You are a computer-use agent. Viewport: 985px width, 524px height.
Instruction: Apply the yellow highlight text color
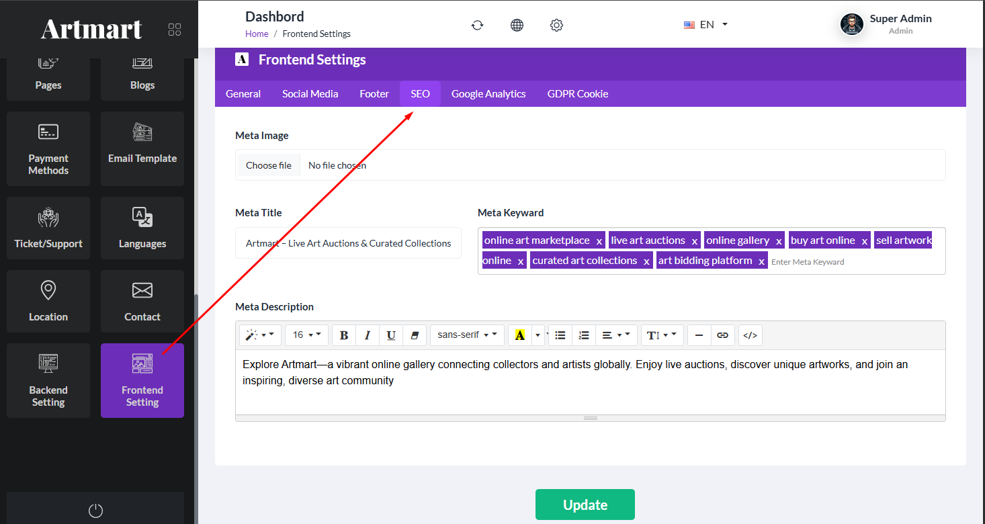[x=519, y=335]
